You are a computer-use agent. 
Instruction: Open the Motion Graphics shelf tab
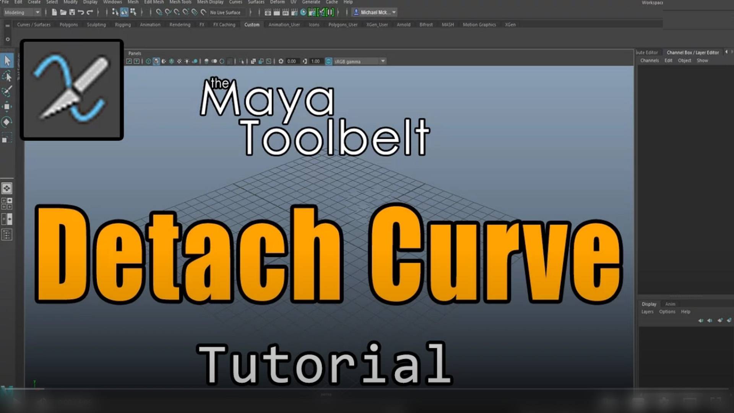pyautogui.click(x=479, y=24)
